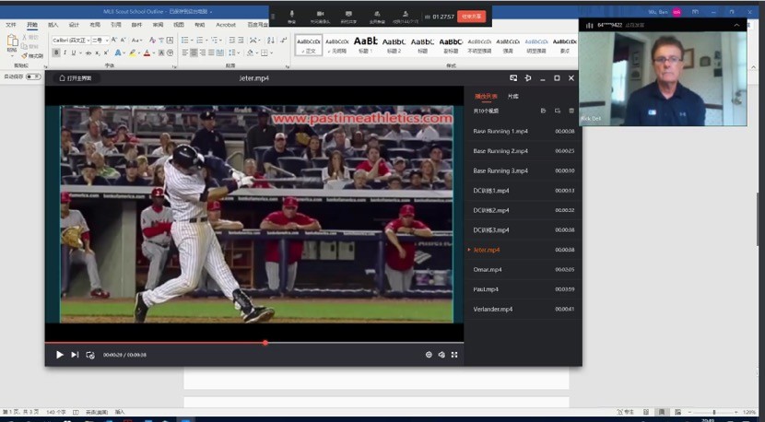Open the Insert tab in Word
Image resolution: width=765 pixels, height=422 pixels.
[53, 24]
